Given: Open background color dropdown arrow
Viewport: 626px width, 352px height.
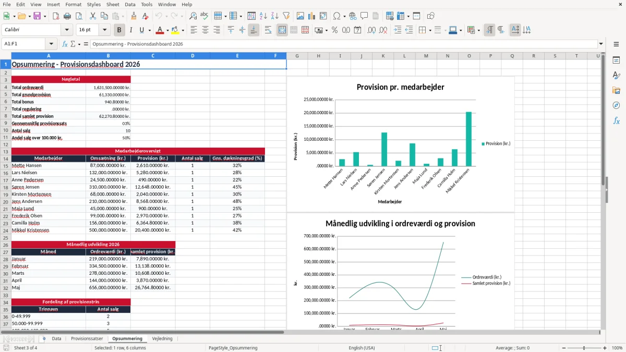Looking at the screenshot, I should 183,30.
